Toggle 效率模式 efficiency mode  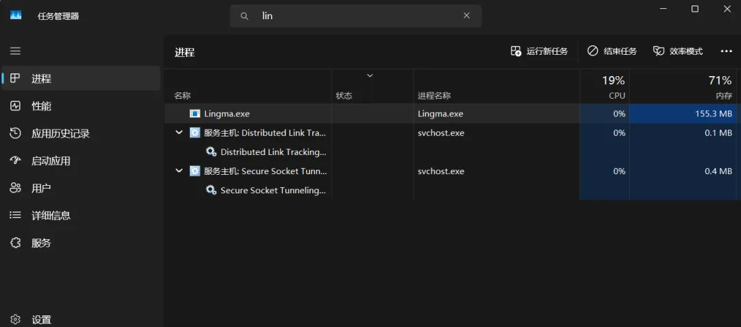point(678,51)
